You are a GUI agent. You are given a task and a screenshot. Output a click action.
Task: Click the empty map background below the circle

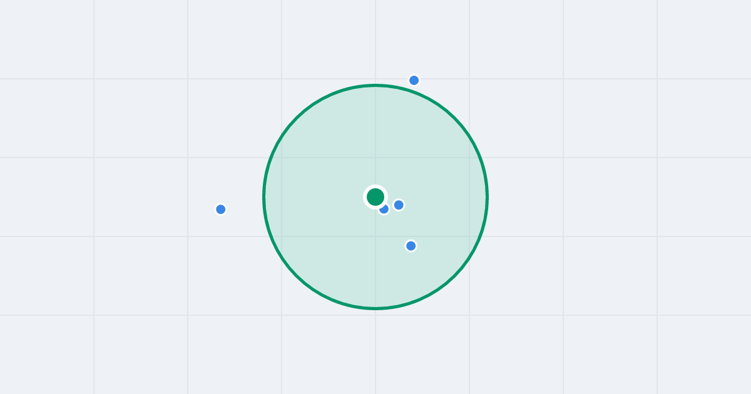point(375,353)
